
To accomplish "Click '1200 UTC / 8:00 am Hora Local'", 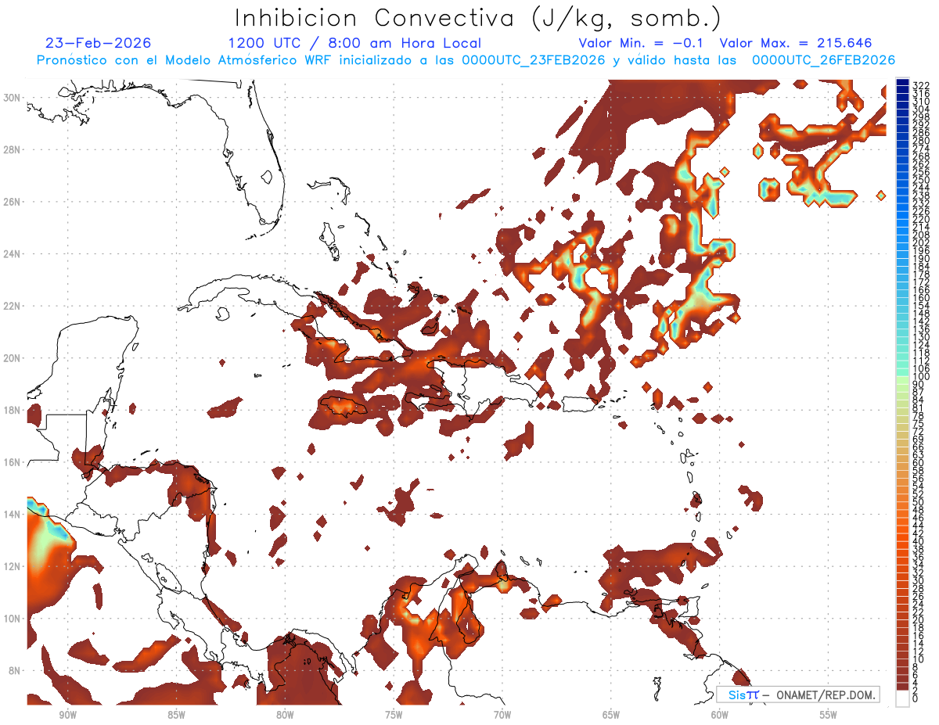I will click(x=354, y=43).
